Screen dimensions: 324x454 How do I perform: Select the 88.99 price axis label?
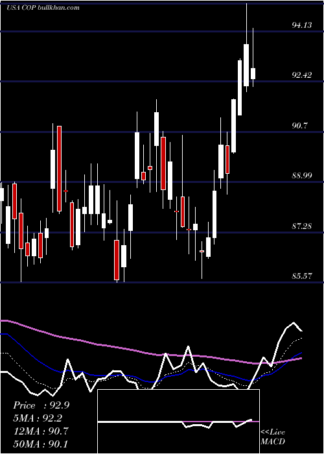[302, 176]
